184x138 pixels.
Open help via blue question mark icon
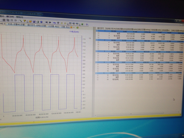tap(41, 22)
